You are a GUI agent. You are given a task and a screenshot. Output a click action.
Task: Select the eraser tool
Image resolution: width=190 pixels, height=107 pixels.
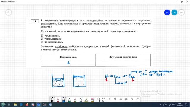click(x=92, y=100)
